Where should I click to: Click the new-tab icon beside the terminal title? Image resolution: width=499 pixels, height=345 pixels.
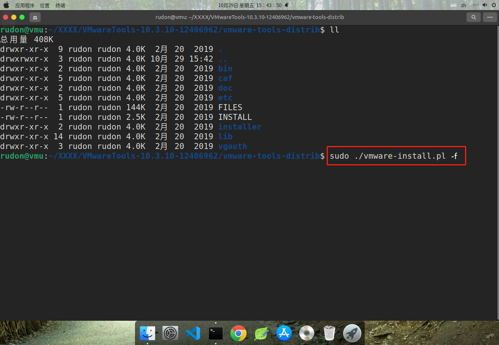[x=35, y=17]
